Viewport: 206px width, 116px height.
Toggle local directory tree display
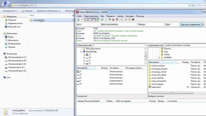point(90,20)
